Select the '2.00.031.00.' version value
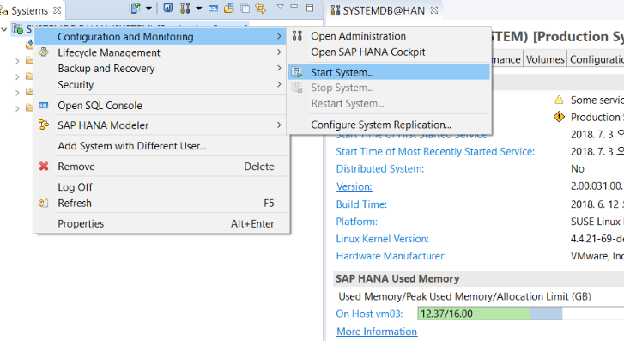624x341 pixels. click(x=597, y=186)
